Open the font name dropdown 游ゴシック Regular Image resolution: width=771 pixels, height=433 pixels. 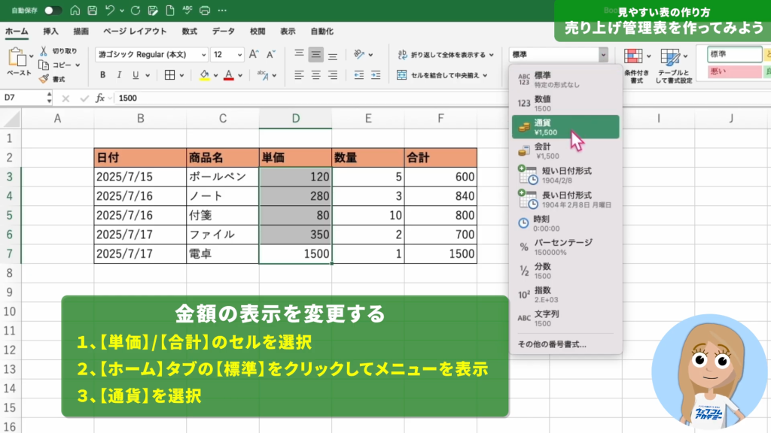click(x=151, y=55)
